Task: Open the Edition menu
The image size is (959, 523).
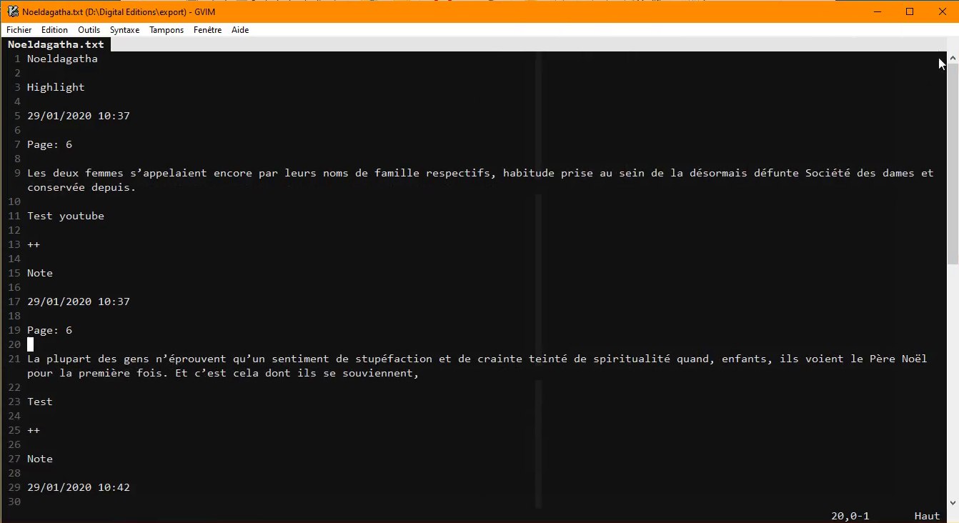Action: tap(54, 30)
